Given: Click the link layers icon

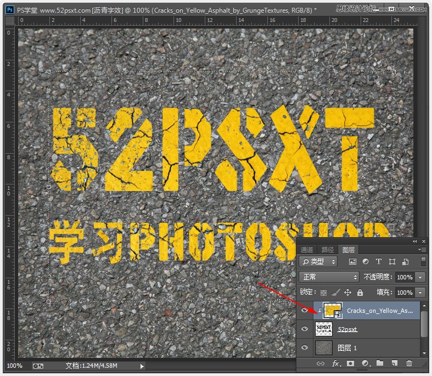Looking at the screenshot, I should [321, 363].
